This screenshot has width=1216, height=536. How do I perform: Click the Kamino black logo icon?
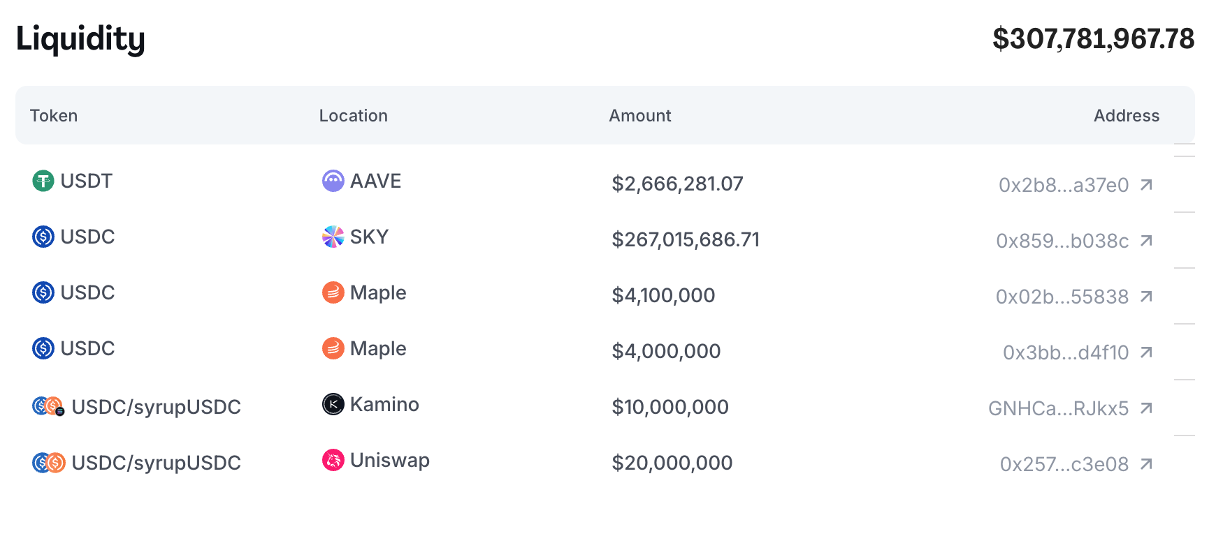coord(333,404)
